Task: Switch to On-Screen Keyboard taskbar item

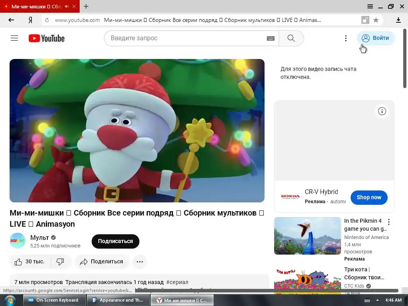Action: coord(54,300)
